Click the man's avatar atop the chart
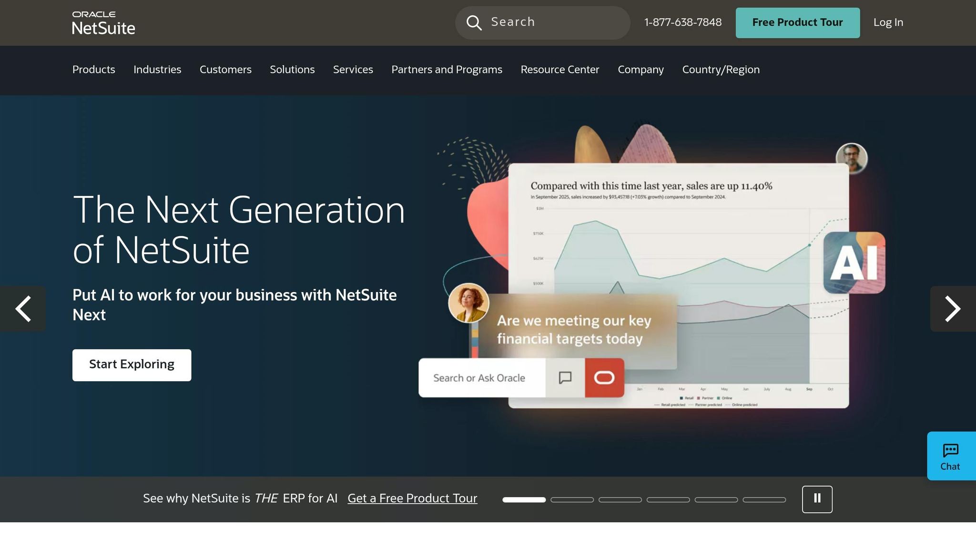The width and height of the screenshot is (976, 549). pyautogui.click(x=852, y=158)
